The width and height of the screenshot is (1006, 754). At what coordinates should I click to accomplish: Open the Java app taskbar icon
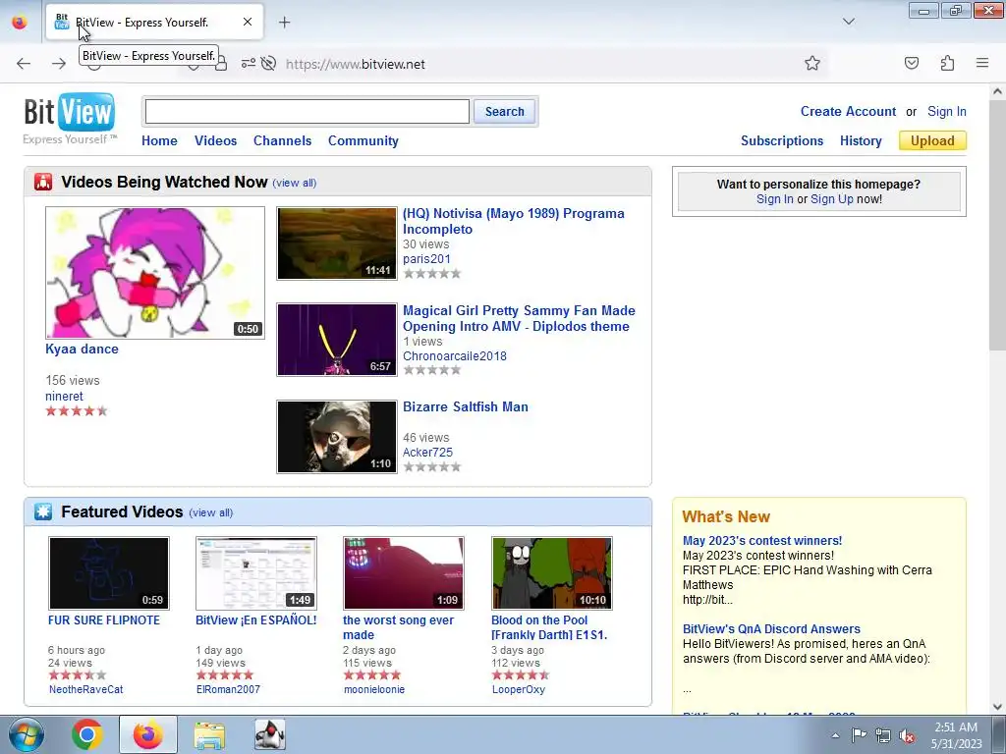coord(270,734)
